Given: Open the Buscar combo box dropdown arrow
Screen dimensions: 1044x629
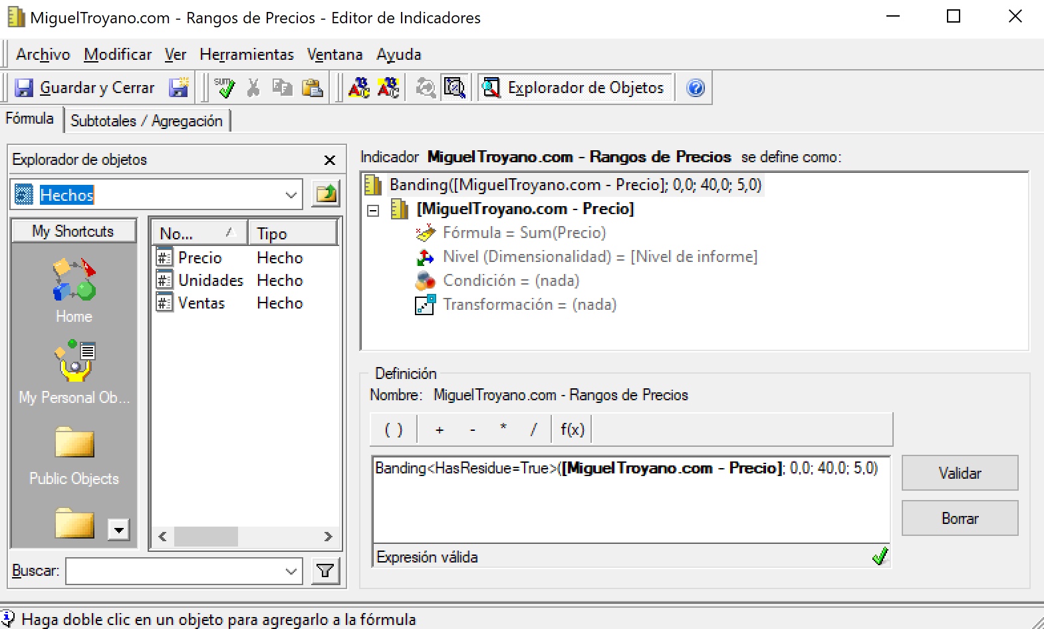Looking at the screenshot, I should tap(291, 571).
